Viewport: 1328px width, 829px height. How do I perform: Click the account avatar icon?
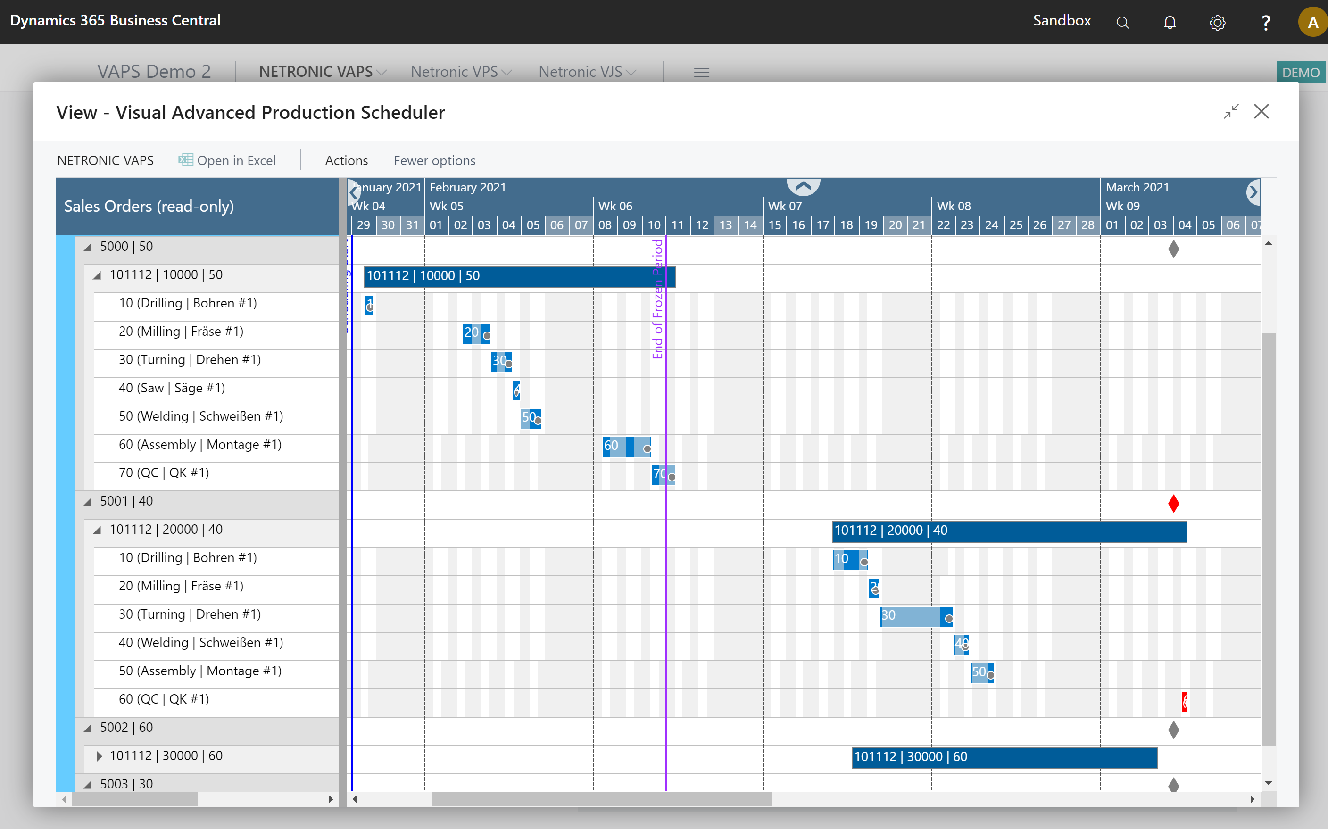click(x=1311, y=22)
